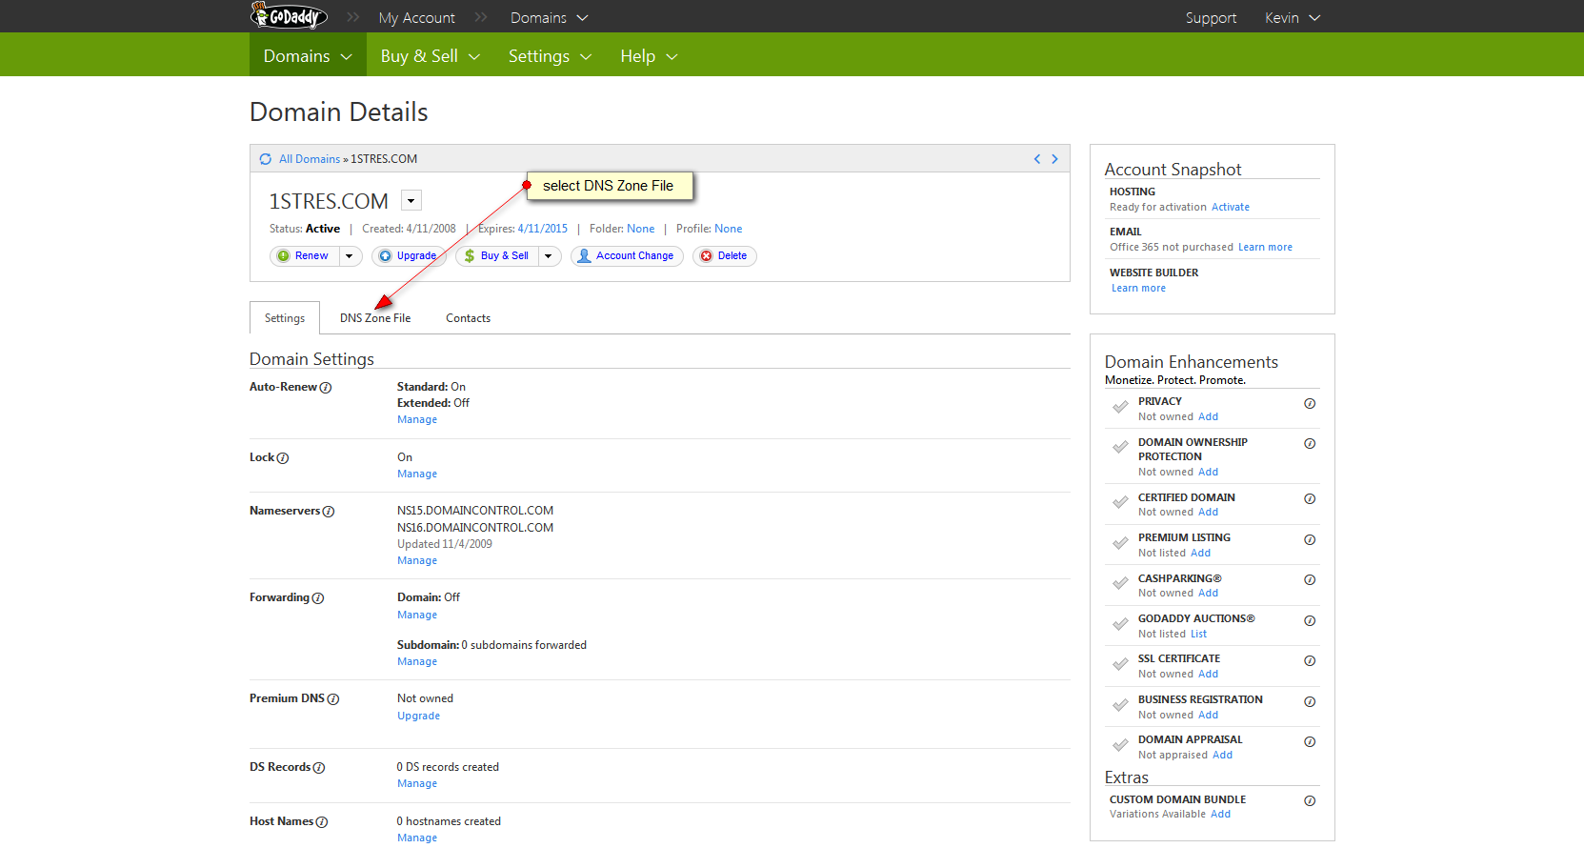Screen dimensions: 1584x848
Task: Click the Delete domain button
Action: click(x=724, y=256)
